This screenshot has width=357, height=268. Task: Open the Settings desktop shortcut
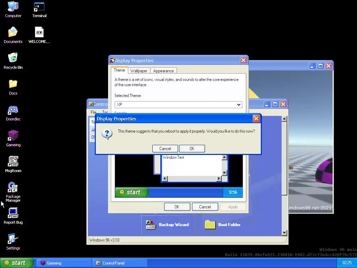13,241
